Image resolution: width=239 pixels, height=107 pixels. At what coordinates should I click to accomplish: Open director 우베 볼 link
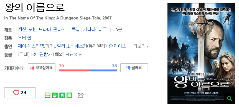(x=25, y=38)
